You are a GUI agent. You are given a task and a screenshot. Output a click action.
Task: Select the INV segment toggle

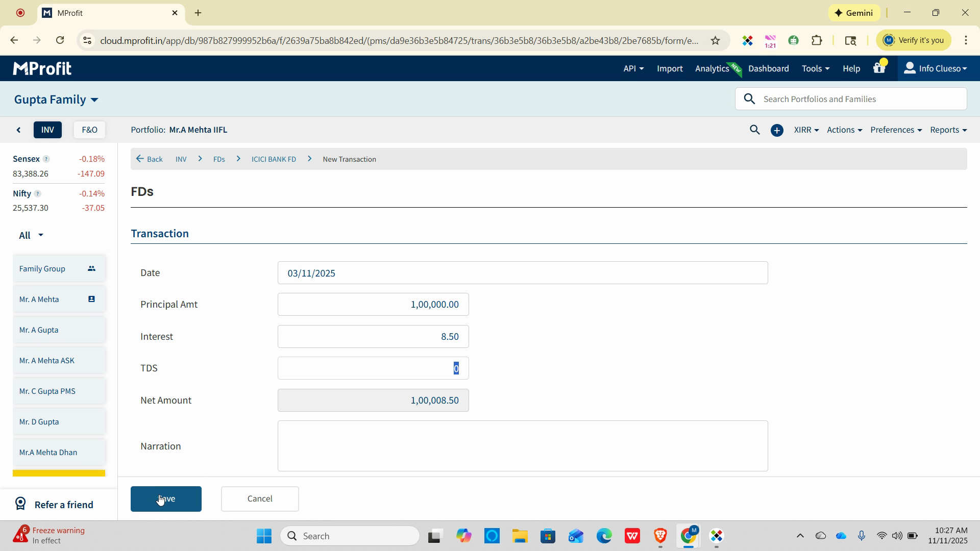[47, 130]
